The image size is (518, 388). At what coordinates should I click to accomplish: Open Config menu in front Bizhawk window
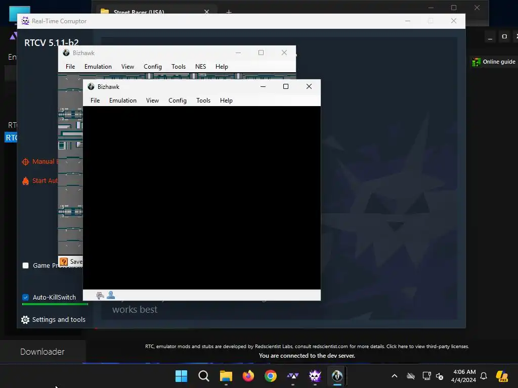pos(178,101)
